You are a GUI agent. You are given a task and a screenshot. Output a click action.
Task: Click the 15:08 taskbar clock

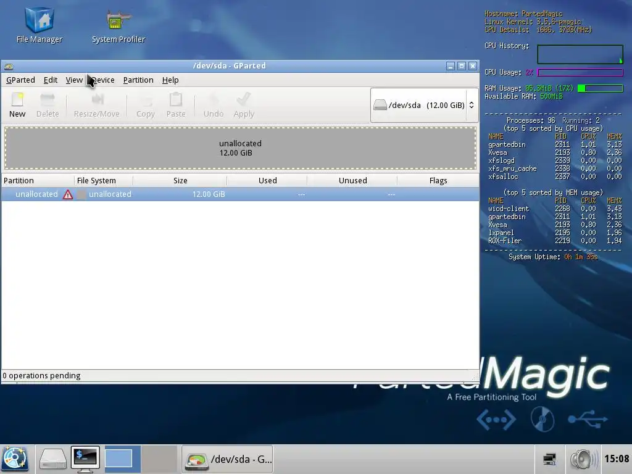tap(616, 459)
